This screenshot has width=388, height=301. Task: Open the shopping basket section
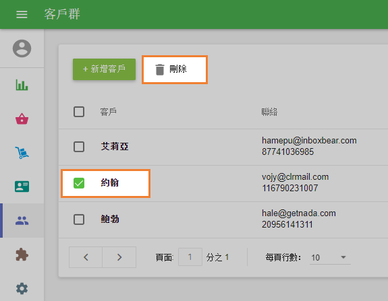[x=22, y=119]
